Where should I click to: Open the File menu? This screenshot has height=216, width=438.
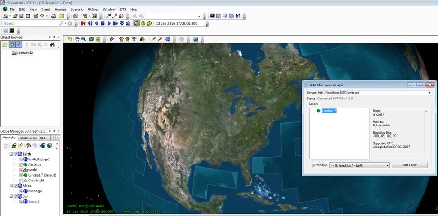click(x=12, y=9)
